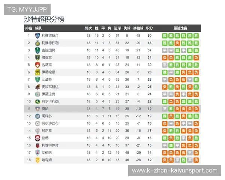Click the 最近比赛 column header
The width and height of the screenshot is (225, 180).
coord(180,28)
